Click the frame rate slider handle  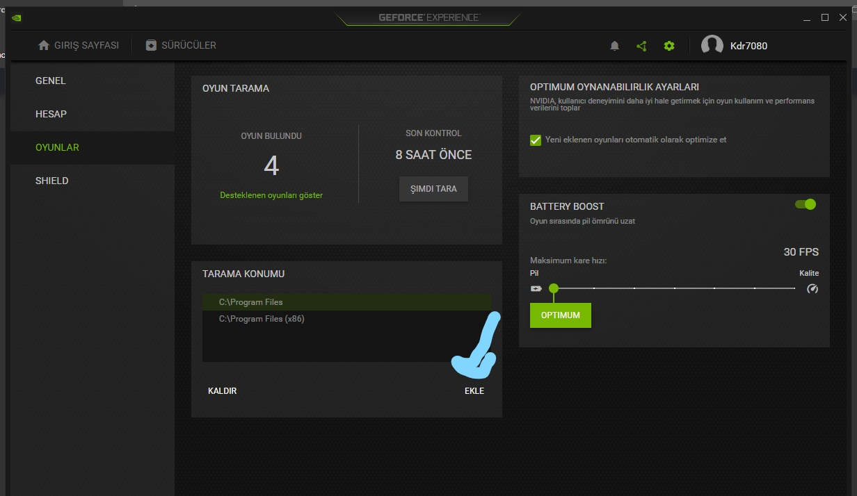click(554, 288)
